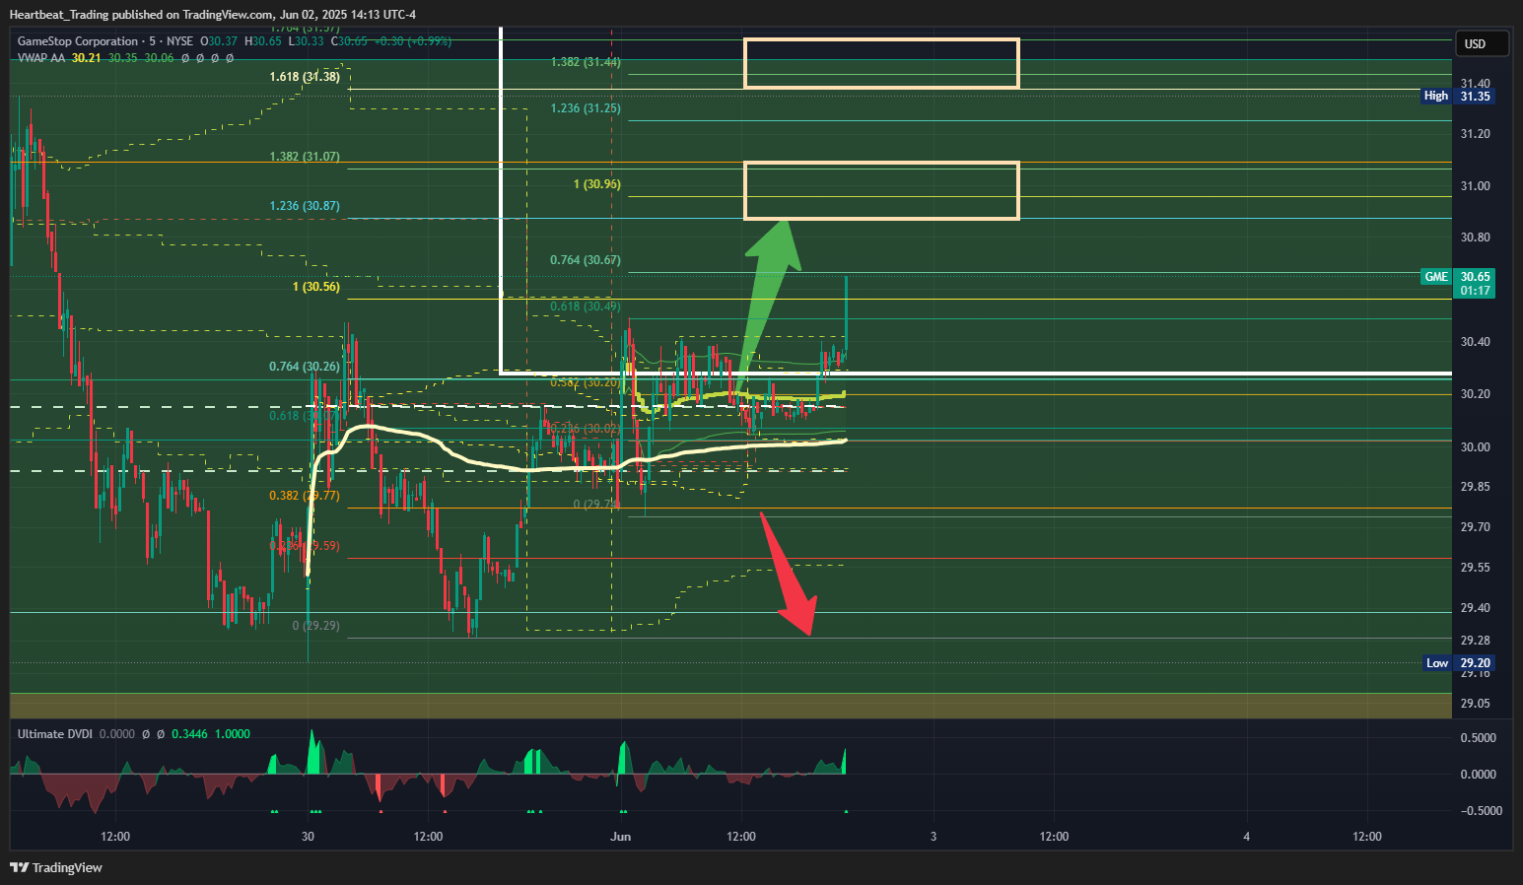Click the 0.5000 DVDI scale value
The image size is (1523, 885).
point(1478,738)
